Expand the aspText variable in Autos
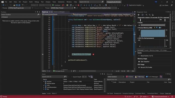This screenshot has height=98, width=175. (43, 82)
